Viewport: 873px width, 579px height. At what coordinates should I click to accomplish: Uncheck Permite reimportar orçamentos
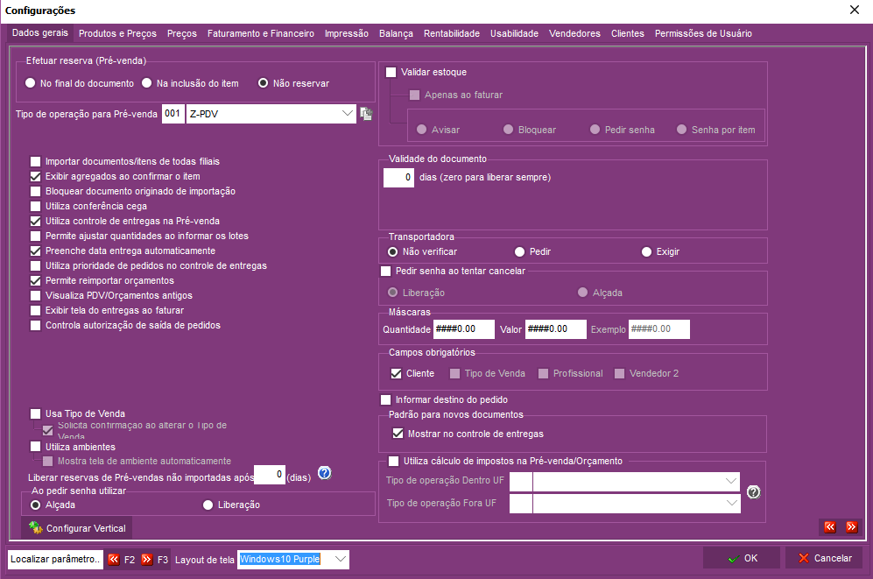36,280
